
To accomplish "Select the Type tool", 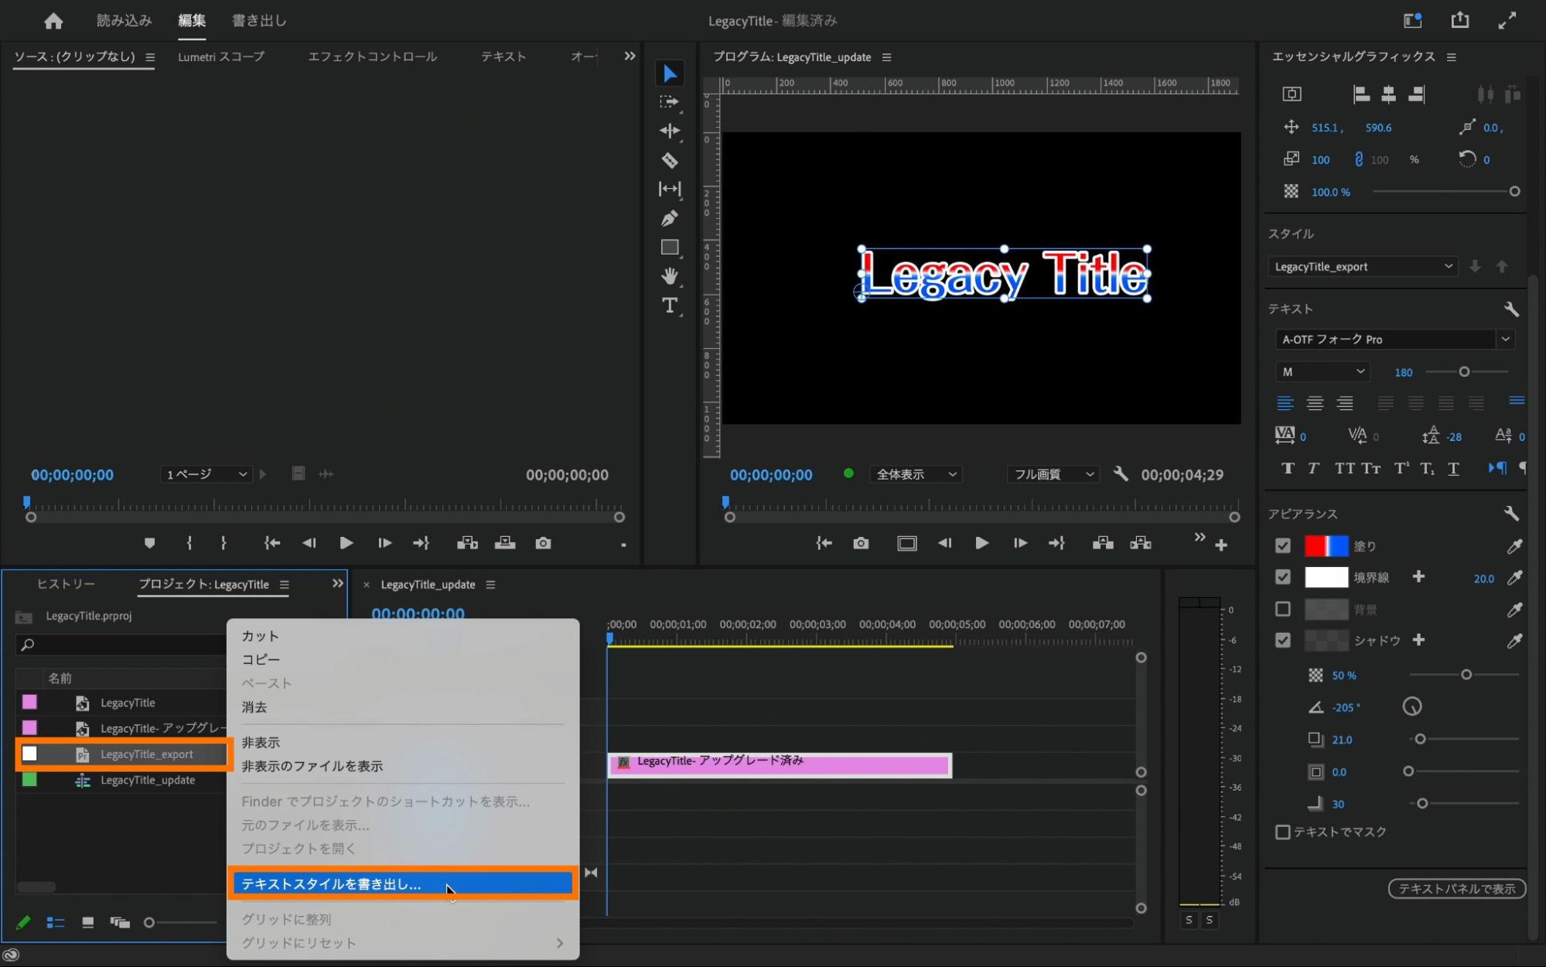I will [670, 306].
